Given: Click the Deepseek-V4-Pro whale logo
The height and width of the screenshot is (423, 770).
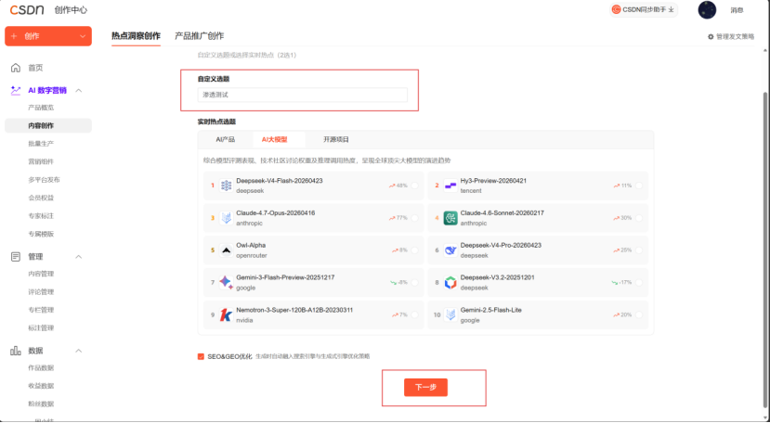Looking at the screenshot, I should click(x=450, y=250).
